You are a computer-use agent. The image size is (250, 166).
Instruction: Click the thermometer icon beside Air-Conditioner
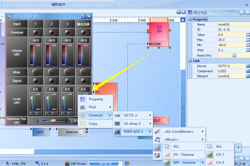point(157,131)
